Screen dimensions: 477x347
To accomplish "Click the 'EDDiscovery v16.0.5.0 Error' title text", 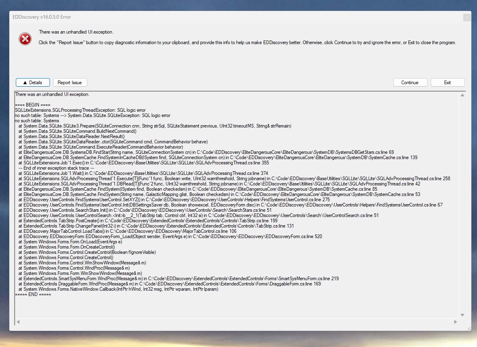I will [42, 17].
